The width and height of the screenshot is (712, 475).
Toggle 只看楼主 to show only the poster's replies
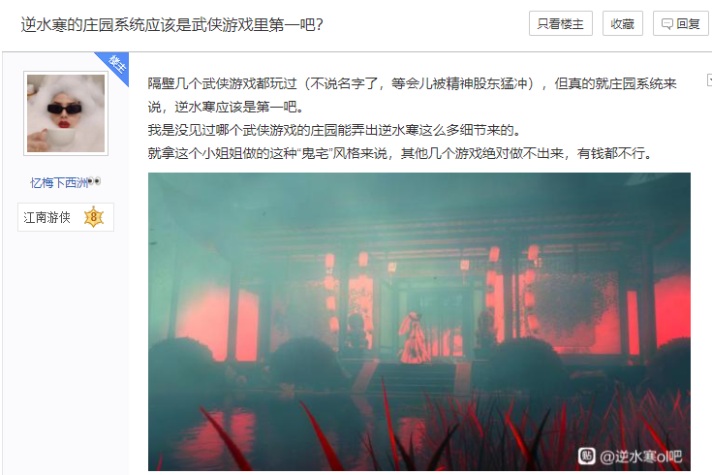[560, 23]
